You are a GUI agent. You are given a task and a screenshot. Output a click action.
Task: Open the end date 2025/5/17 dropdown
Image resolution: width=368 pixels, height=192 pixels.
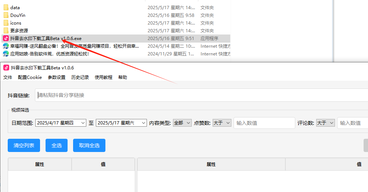coord(121,123)
